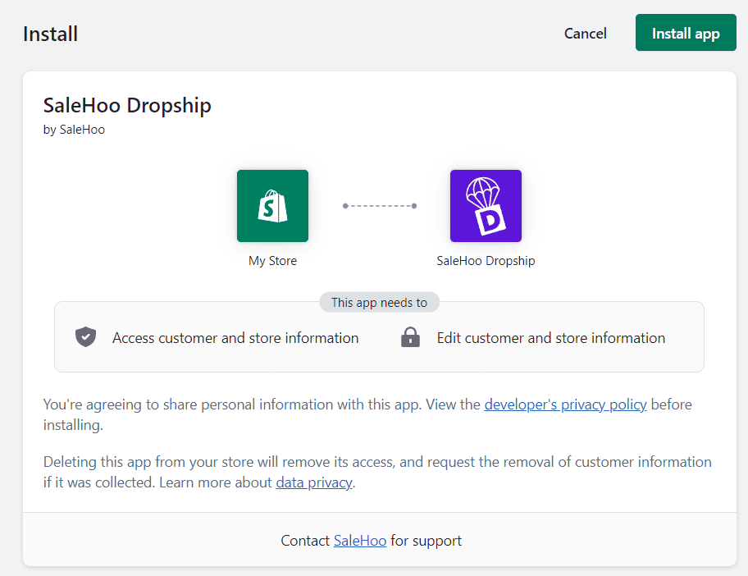
Task: Click the 'Install' page title
Action: click(x=50, y=34)
